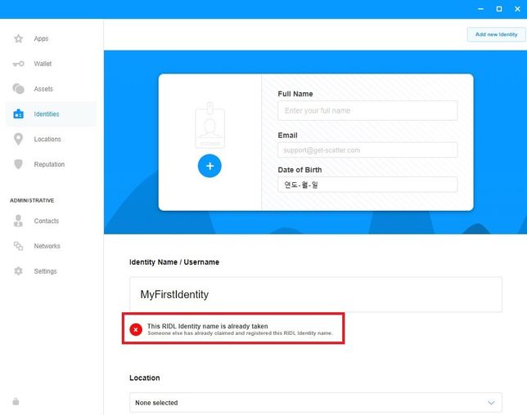Click the lock icon at sidebar bottom
The image size is (527, 415).
point(16,401)
